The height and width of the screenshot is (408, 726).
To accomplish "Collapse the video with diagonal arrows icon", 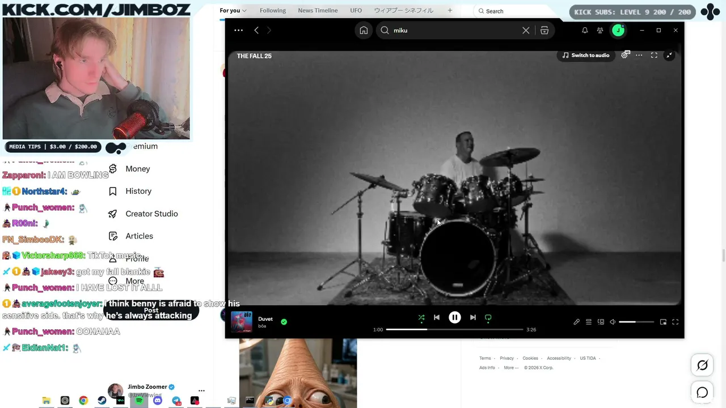I will point(669,55).
